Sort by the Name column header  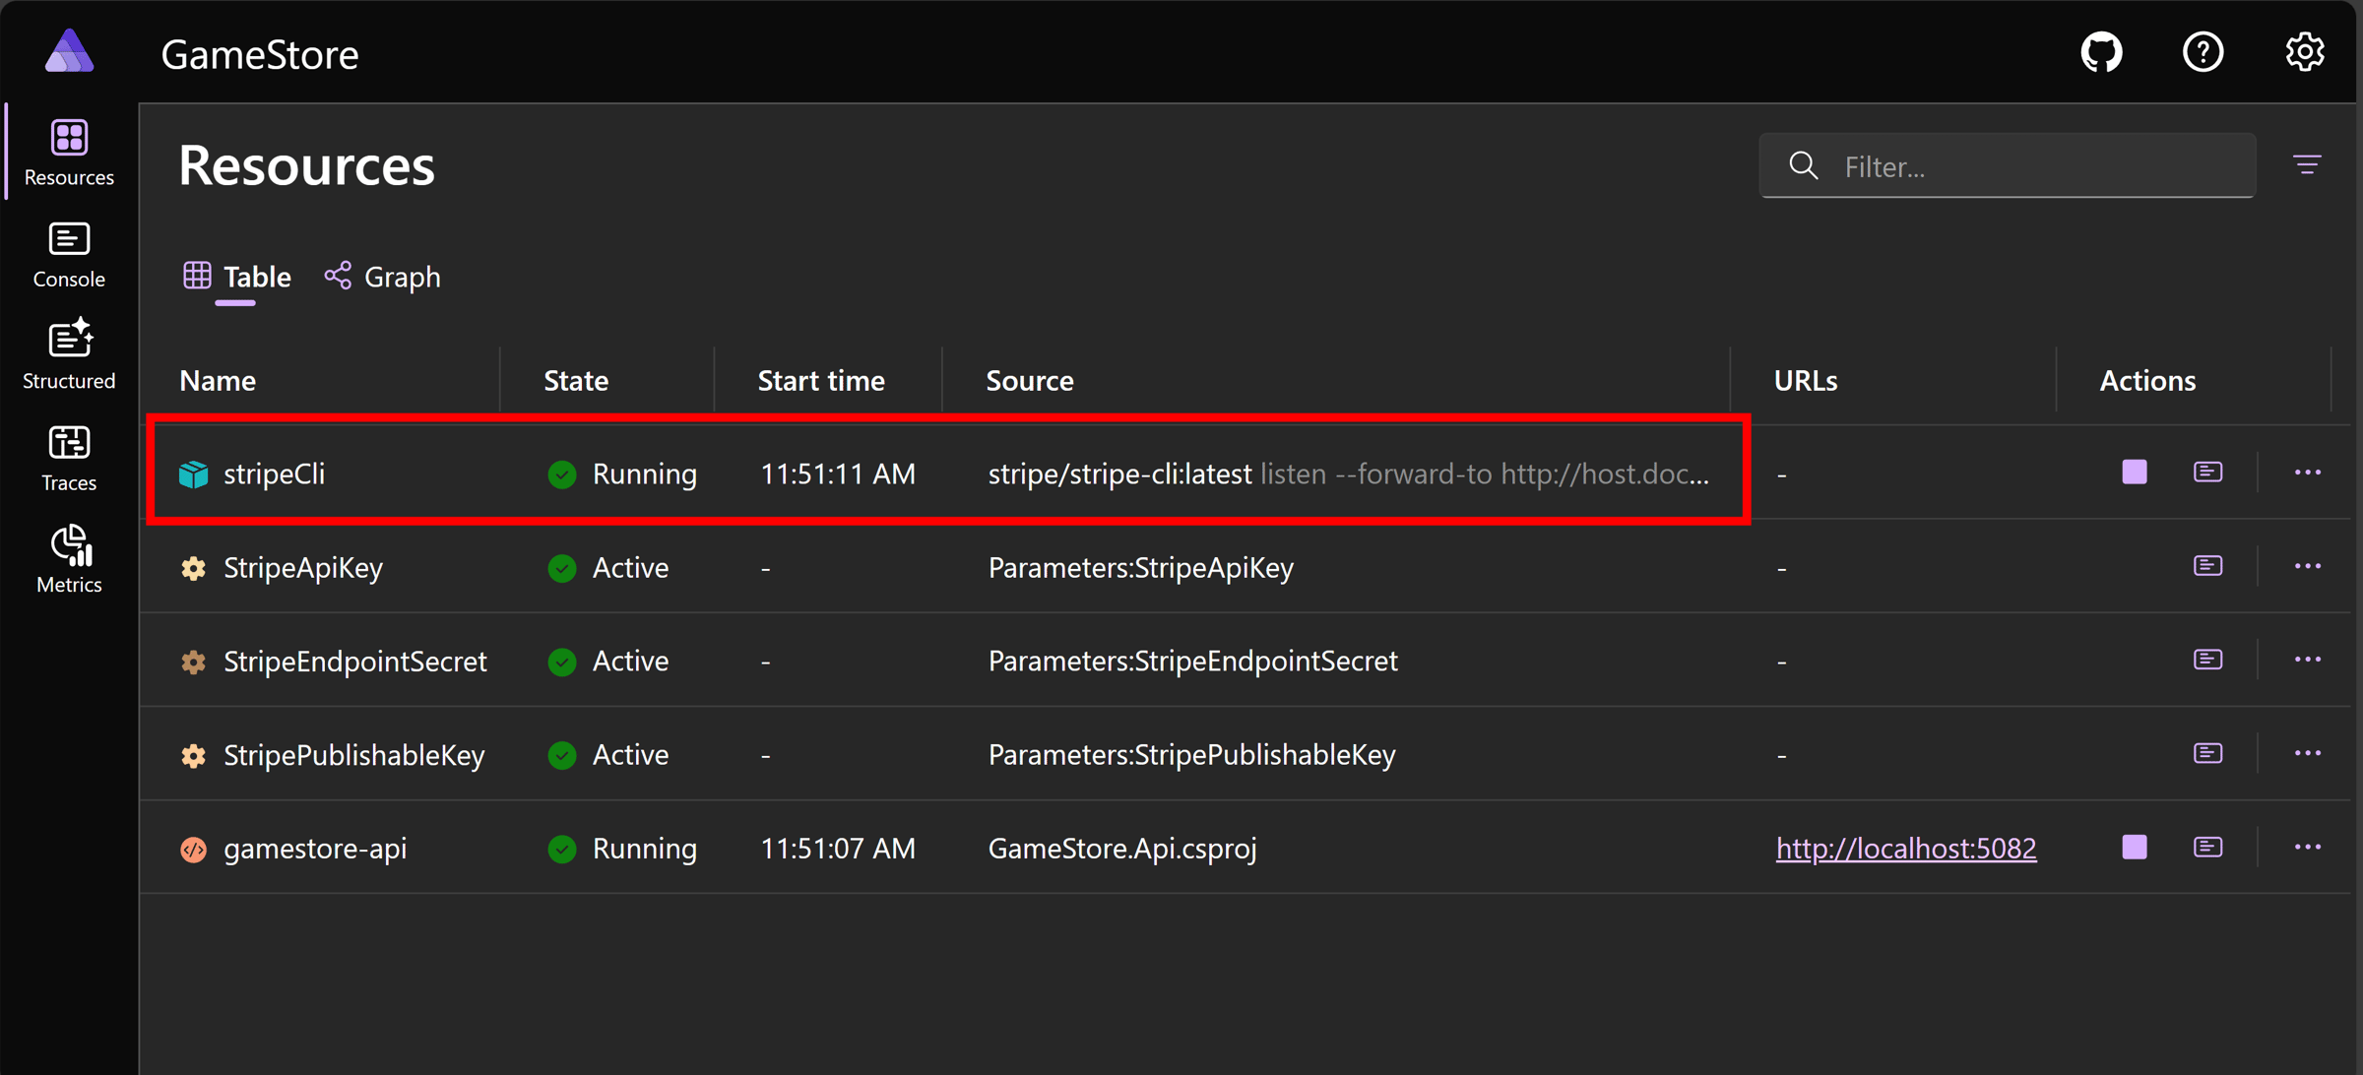point(218,380)
